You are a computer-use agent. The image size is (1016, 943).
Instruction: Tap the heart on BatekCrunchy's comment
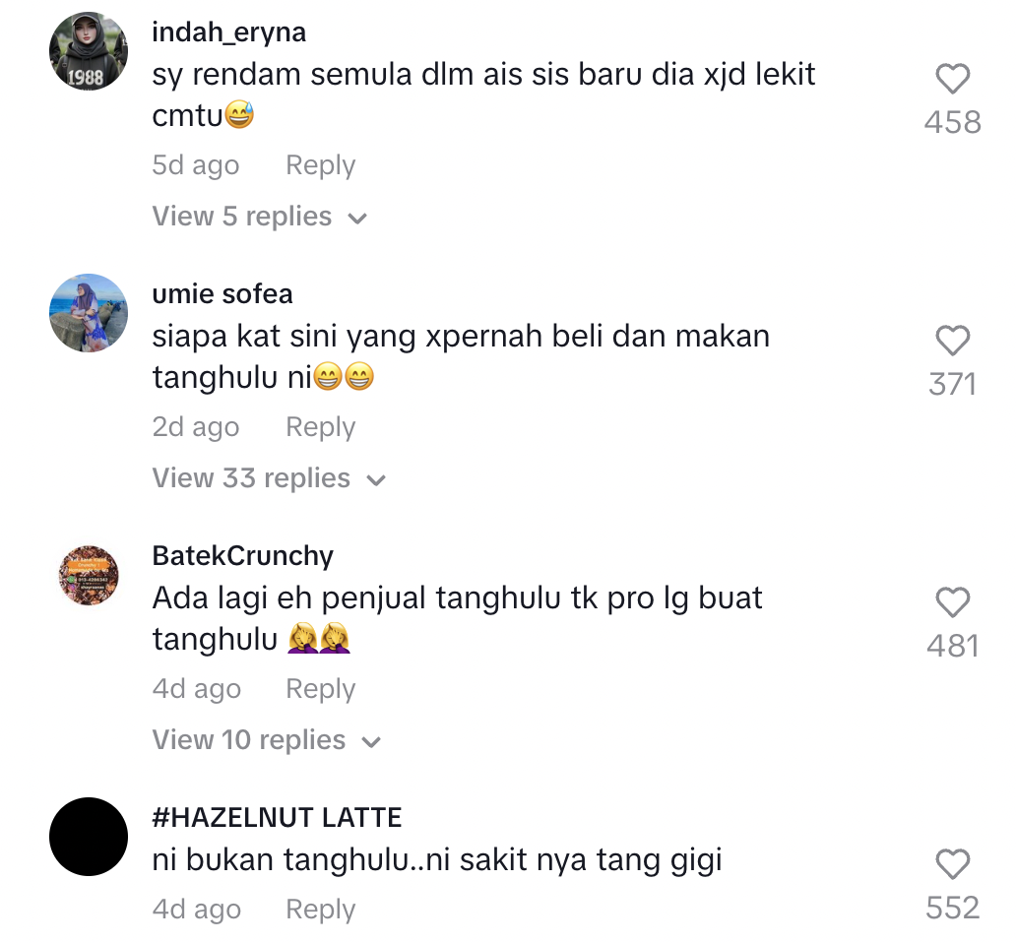[x=953, y=602]
